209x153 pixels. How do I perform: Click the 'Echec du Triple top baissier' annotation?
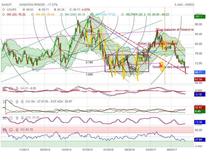click(158, 43)
